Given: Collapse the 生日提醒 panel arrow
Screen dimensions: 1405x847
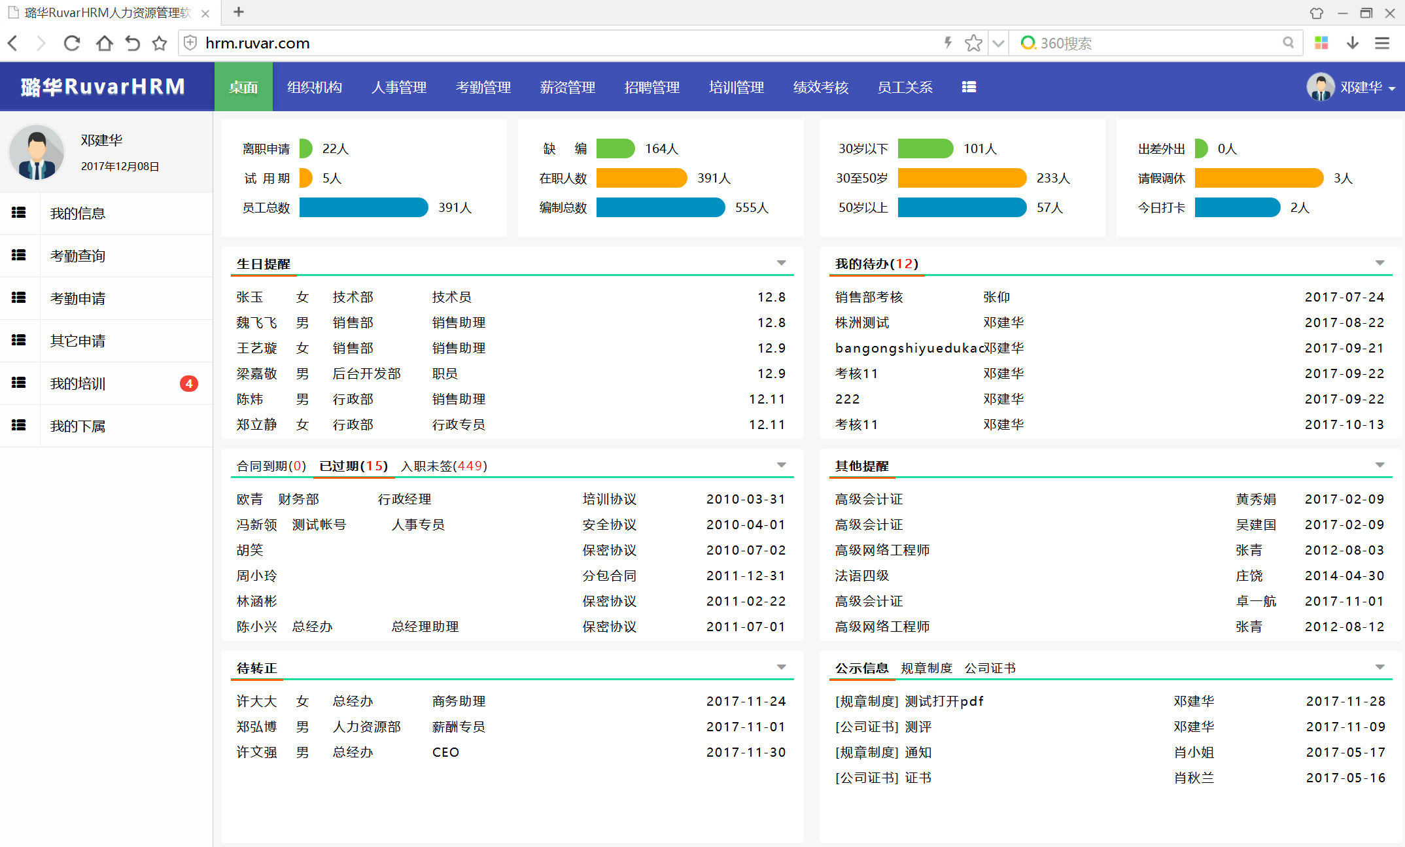Looking at the screenshot, I should pyautogui.click(x=781, y=263).
